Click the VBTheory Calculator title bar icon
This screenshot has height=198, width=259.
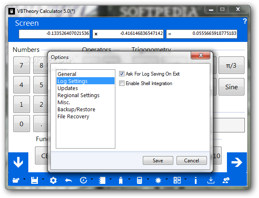click(12, 11)
